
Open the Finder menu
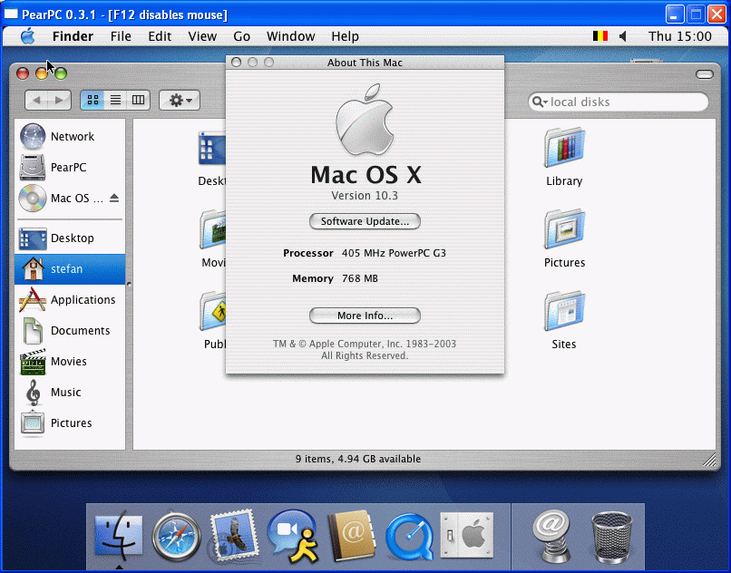(x=73, y=36)
